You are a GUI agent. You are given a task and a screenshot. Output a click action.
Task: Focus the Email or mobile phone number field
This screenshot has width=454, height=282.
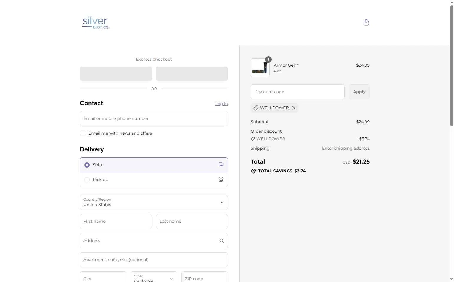tap(154, 118)
